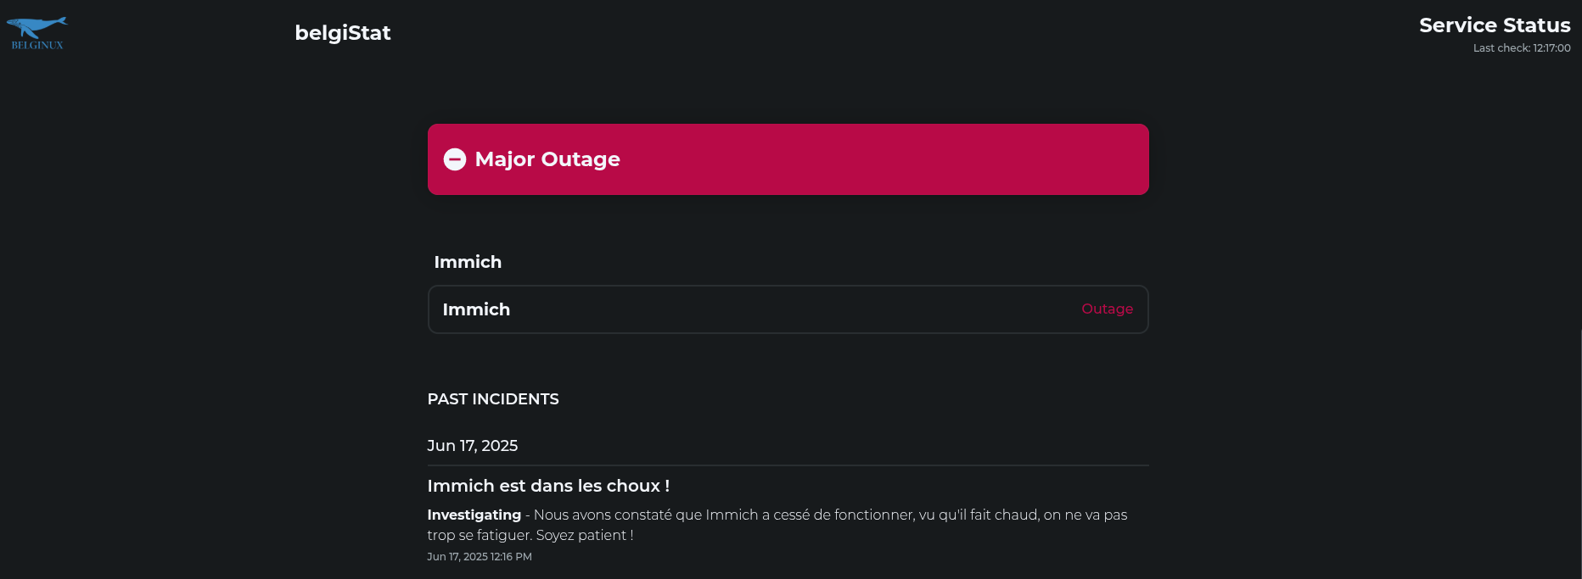Click the Major Outage banner text
Screen dimensions: 1582x579
[x=547, y=159]
